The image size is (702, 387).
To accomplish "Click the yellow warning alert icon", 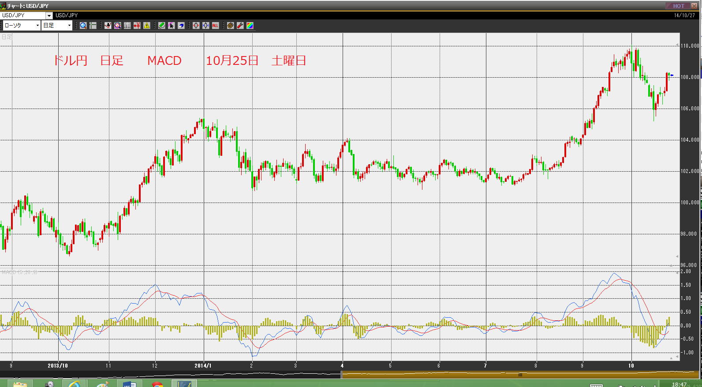I will point(146,26).
